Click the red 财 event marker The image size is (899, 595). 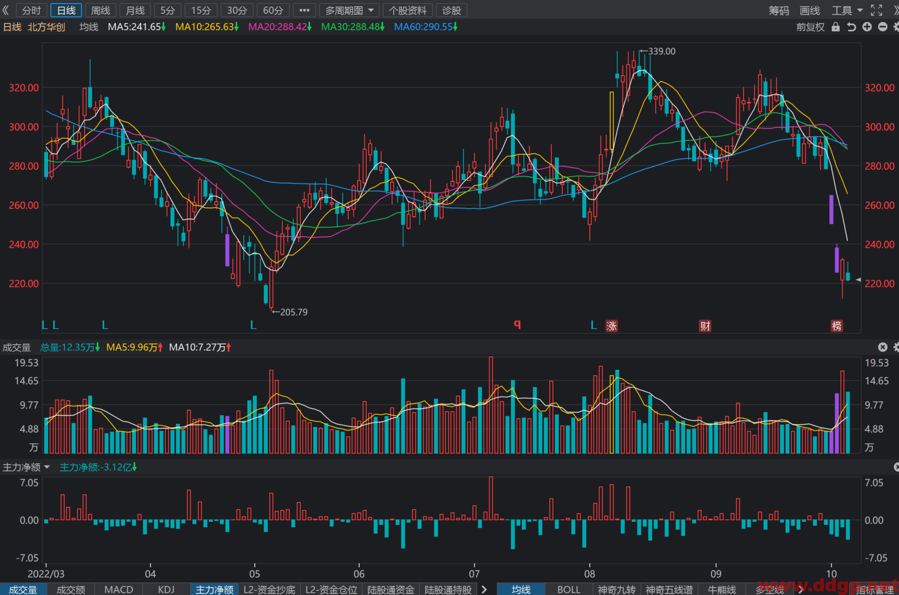[x=705, y=326]
